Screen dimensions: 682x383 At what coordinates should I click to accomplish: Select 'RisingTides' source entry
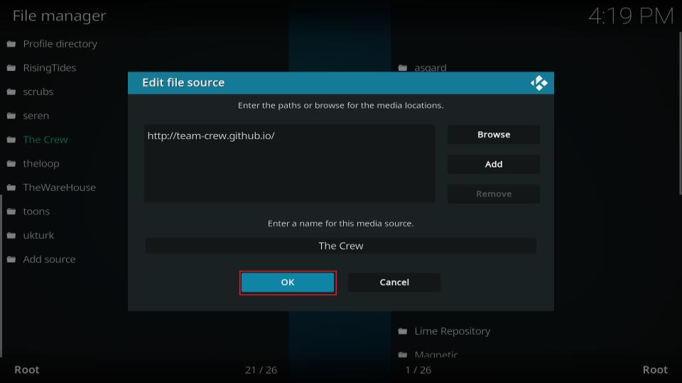50,68
